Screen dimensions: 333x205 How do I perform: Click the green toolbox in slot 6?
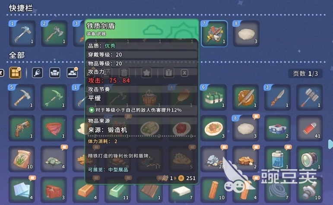[214, 97]
